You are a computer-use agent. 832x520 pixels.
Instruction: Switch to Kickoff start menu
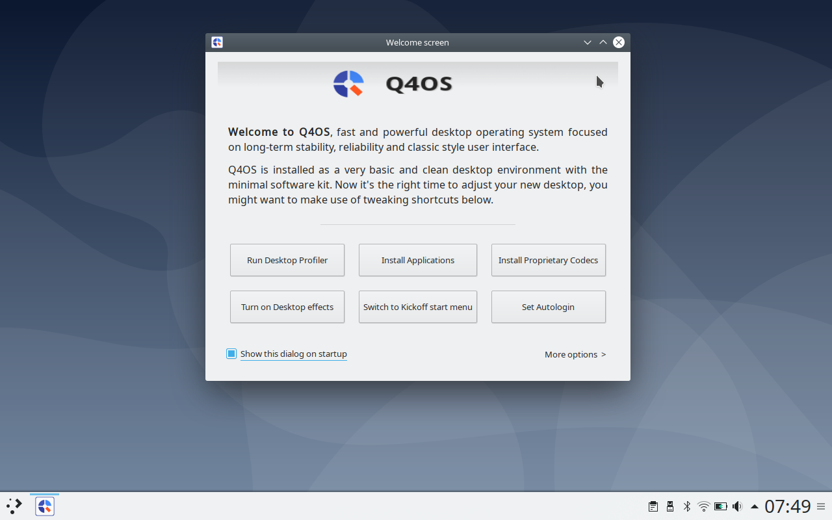418,307
